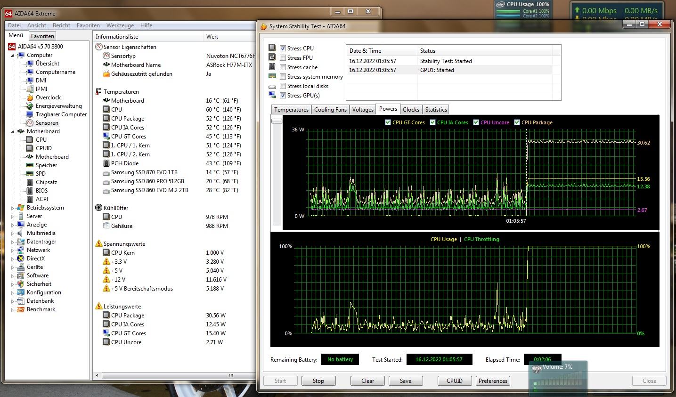Screen dimensions: 676x397
Task: Click the Datenbank icon in tree
Action: (21, 301)
